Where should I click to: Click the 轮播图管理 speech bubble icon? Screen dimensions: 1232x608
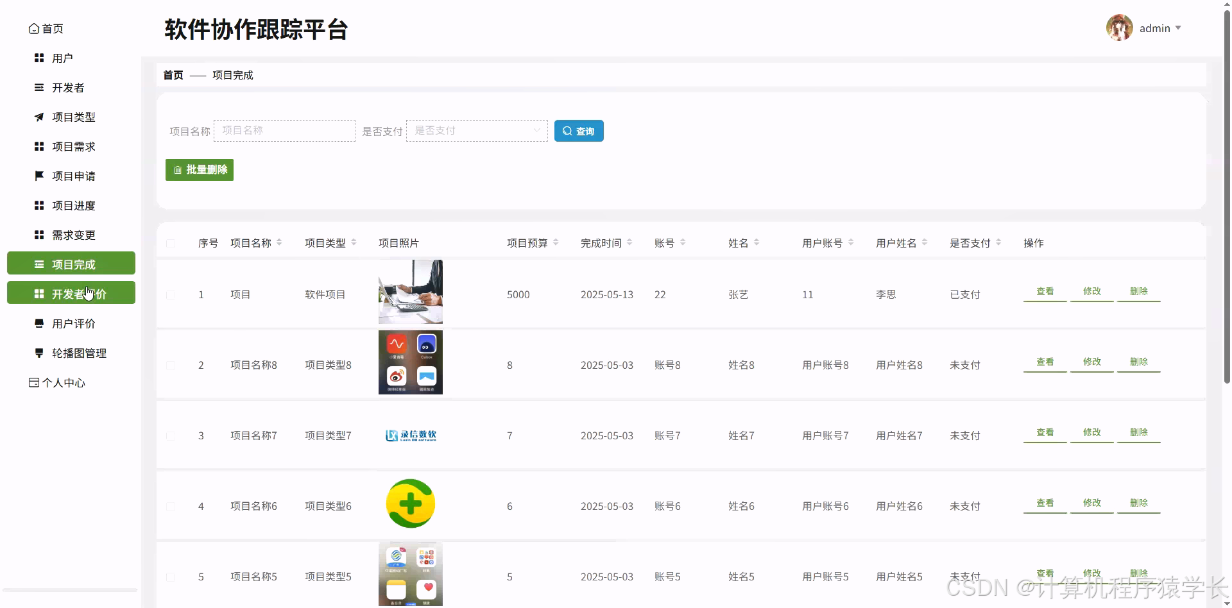[x=38, y=353]
